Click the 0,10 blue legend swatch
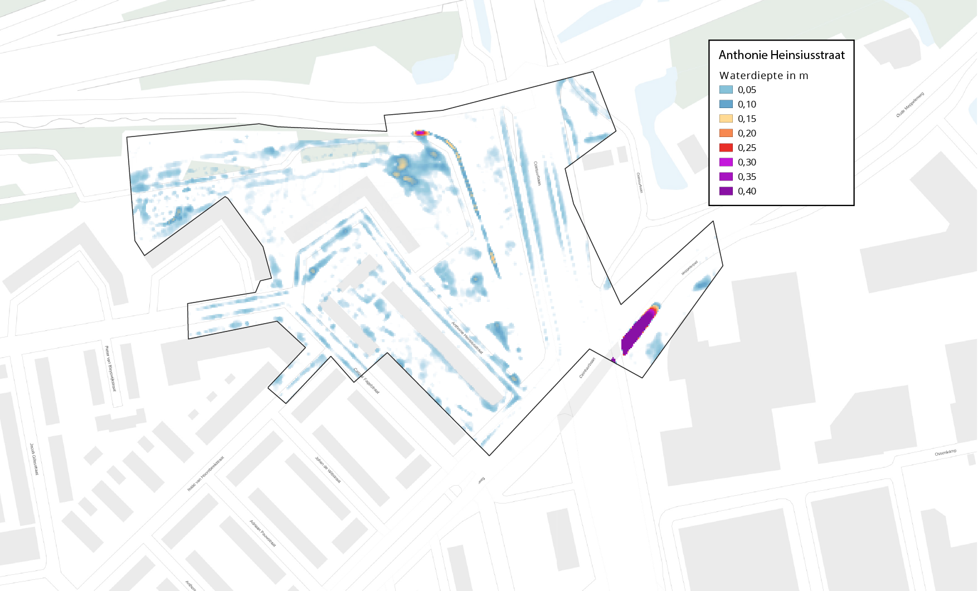The height and width of the screenshot is (591, 978). [726, 104]
